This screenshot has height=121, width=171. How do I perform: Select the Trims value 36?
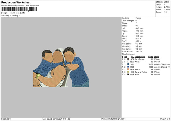pyautogui.click(x=137, y=26)
